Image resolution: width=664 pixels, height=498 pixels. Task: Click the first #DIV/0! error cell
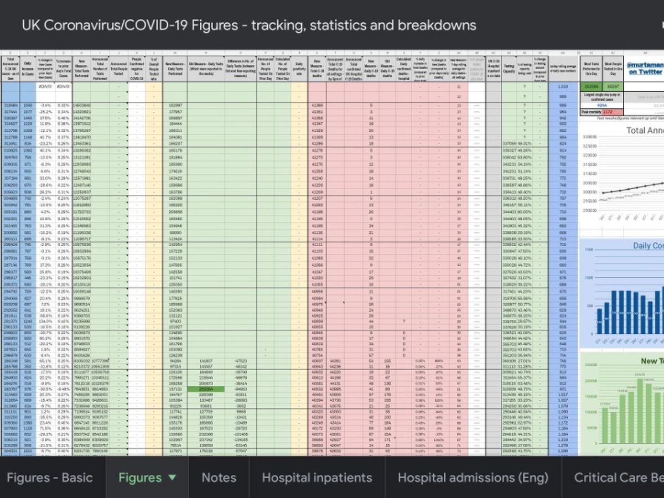[x=44, y=86]
